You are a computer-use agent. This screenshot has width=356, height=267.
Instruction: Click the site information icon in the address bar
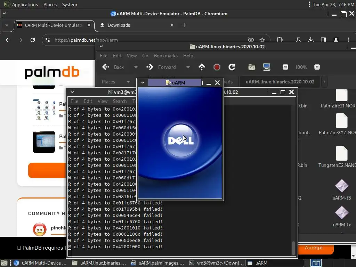(48, 40)
